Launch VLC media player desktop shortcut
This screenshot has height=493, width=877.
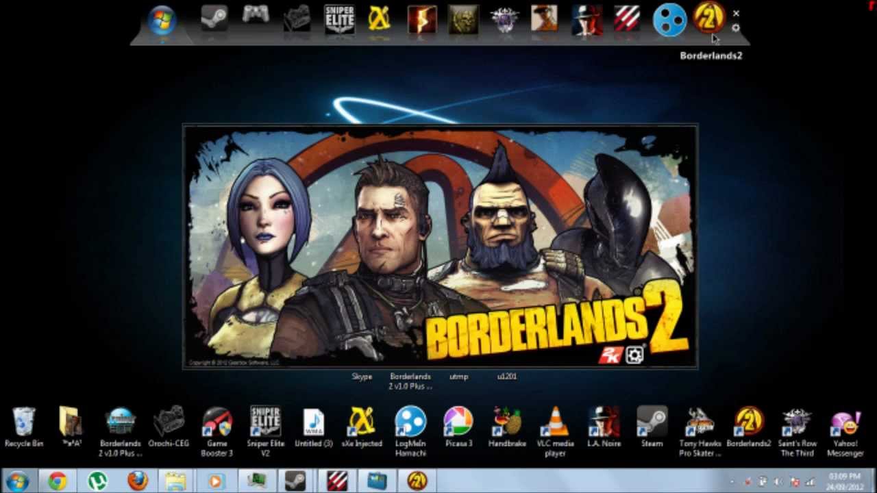coord(555,431)
